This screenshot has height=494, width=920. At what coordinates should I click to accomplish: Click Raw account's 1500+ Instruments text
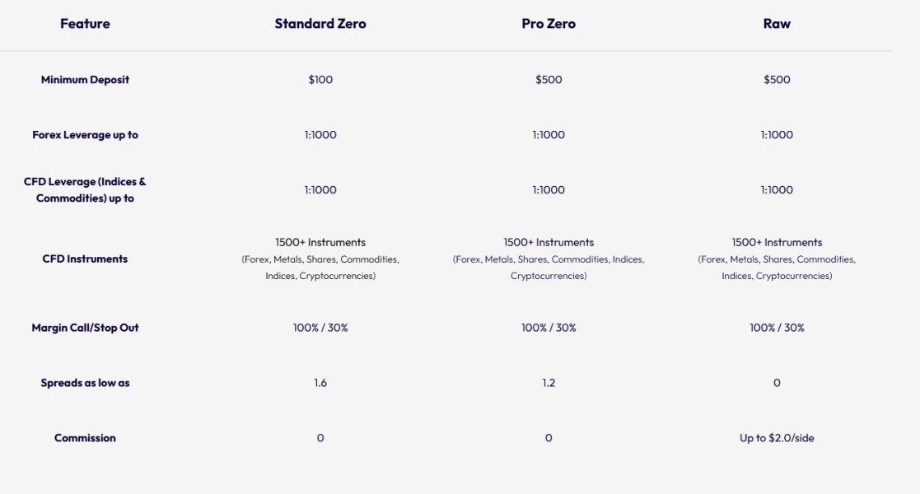pyautogui.click(x=777, y=243)
